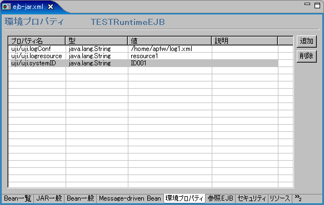Viewport: 324px width, 205px height.
Task: Switch to the JAR一般 tab
Action: coord(49,198)
